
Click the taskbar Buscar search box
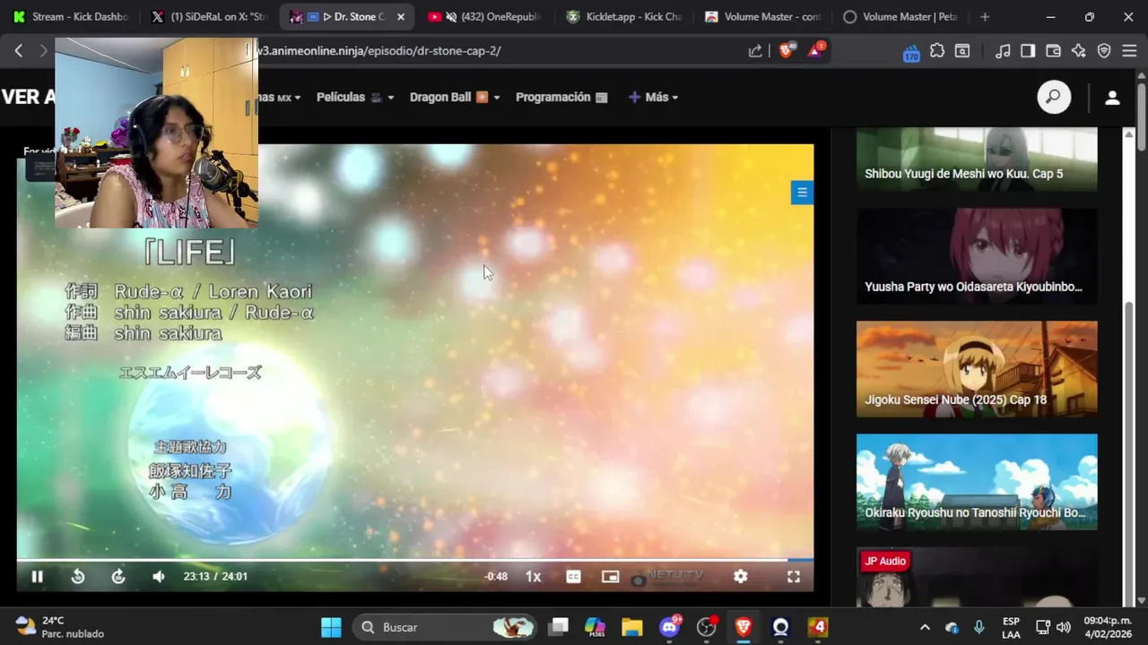445,627
